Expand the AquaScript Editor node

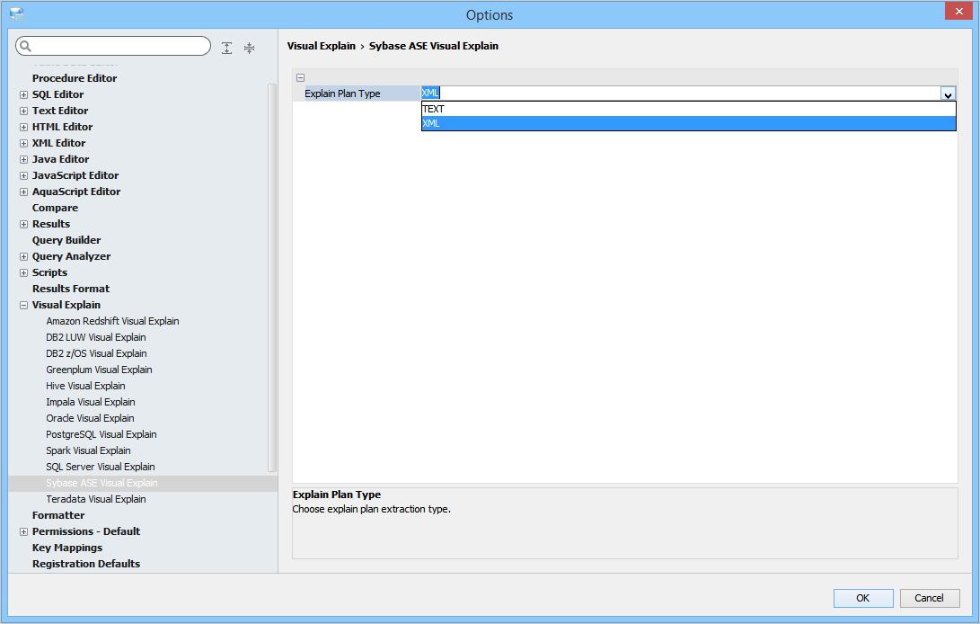(23, 192)
